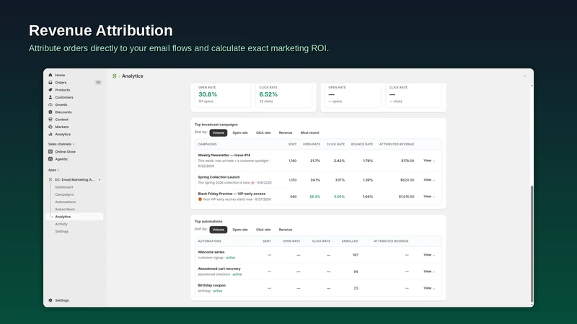Click the Analytics bar chart icon in sidebar
Image resolution: width=577 pixels, height=324 pixels.
point(50,134)
